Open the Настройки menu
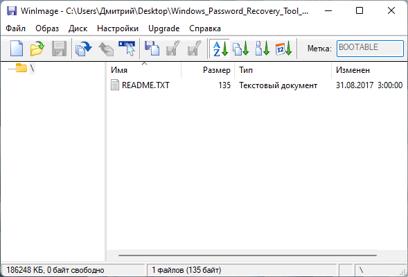Viewport: 408px width, 277px height. pos(118,28)
